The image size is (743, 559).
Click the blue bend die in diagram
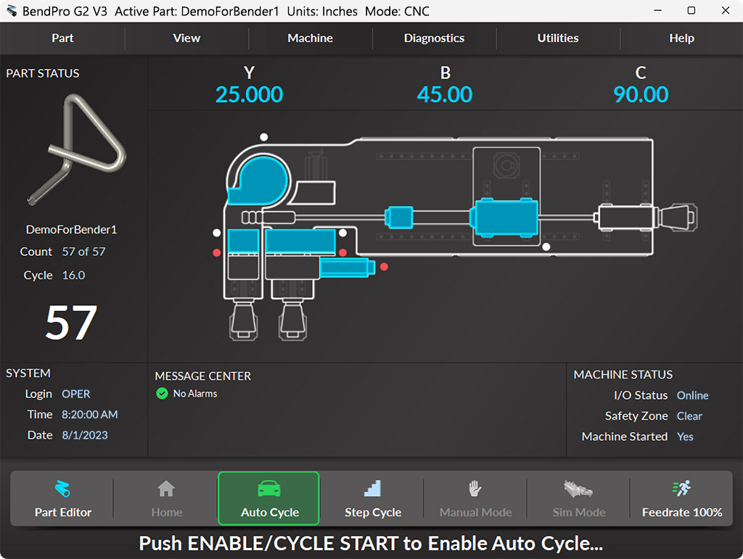260,181
